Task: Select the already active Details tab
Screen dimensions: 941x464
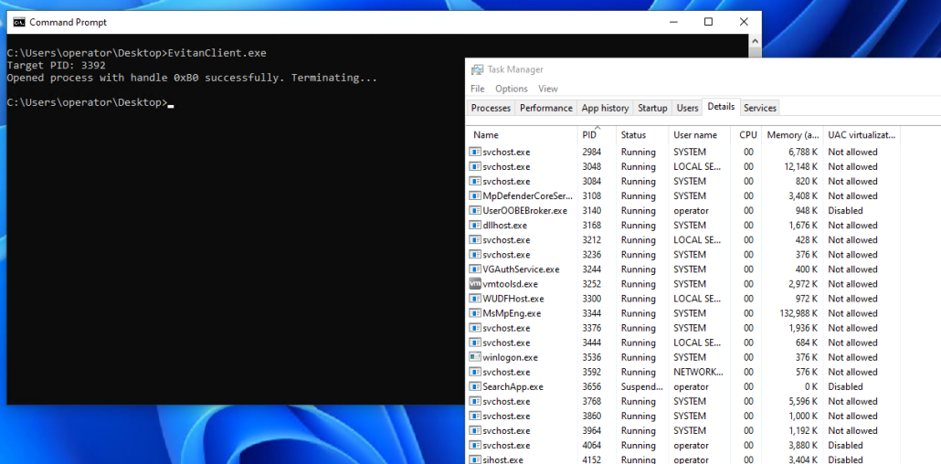Action: click(x=721, y=107)
